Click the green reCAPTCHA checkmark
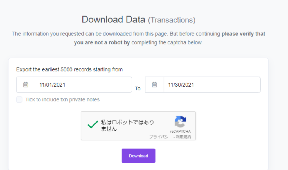 pyautogui.click(x=93, y=124)
